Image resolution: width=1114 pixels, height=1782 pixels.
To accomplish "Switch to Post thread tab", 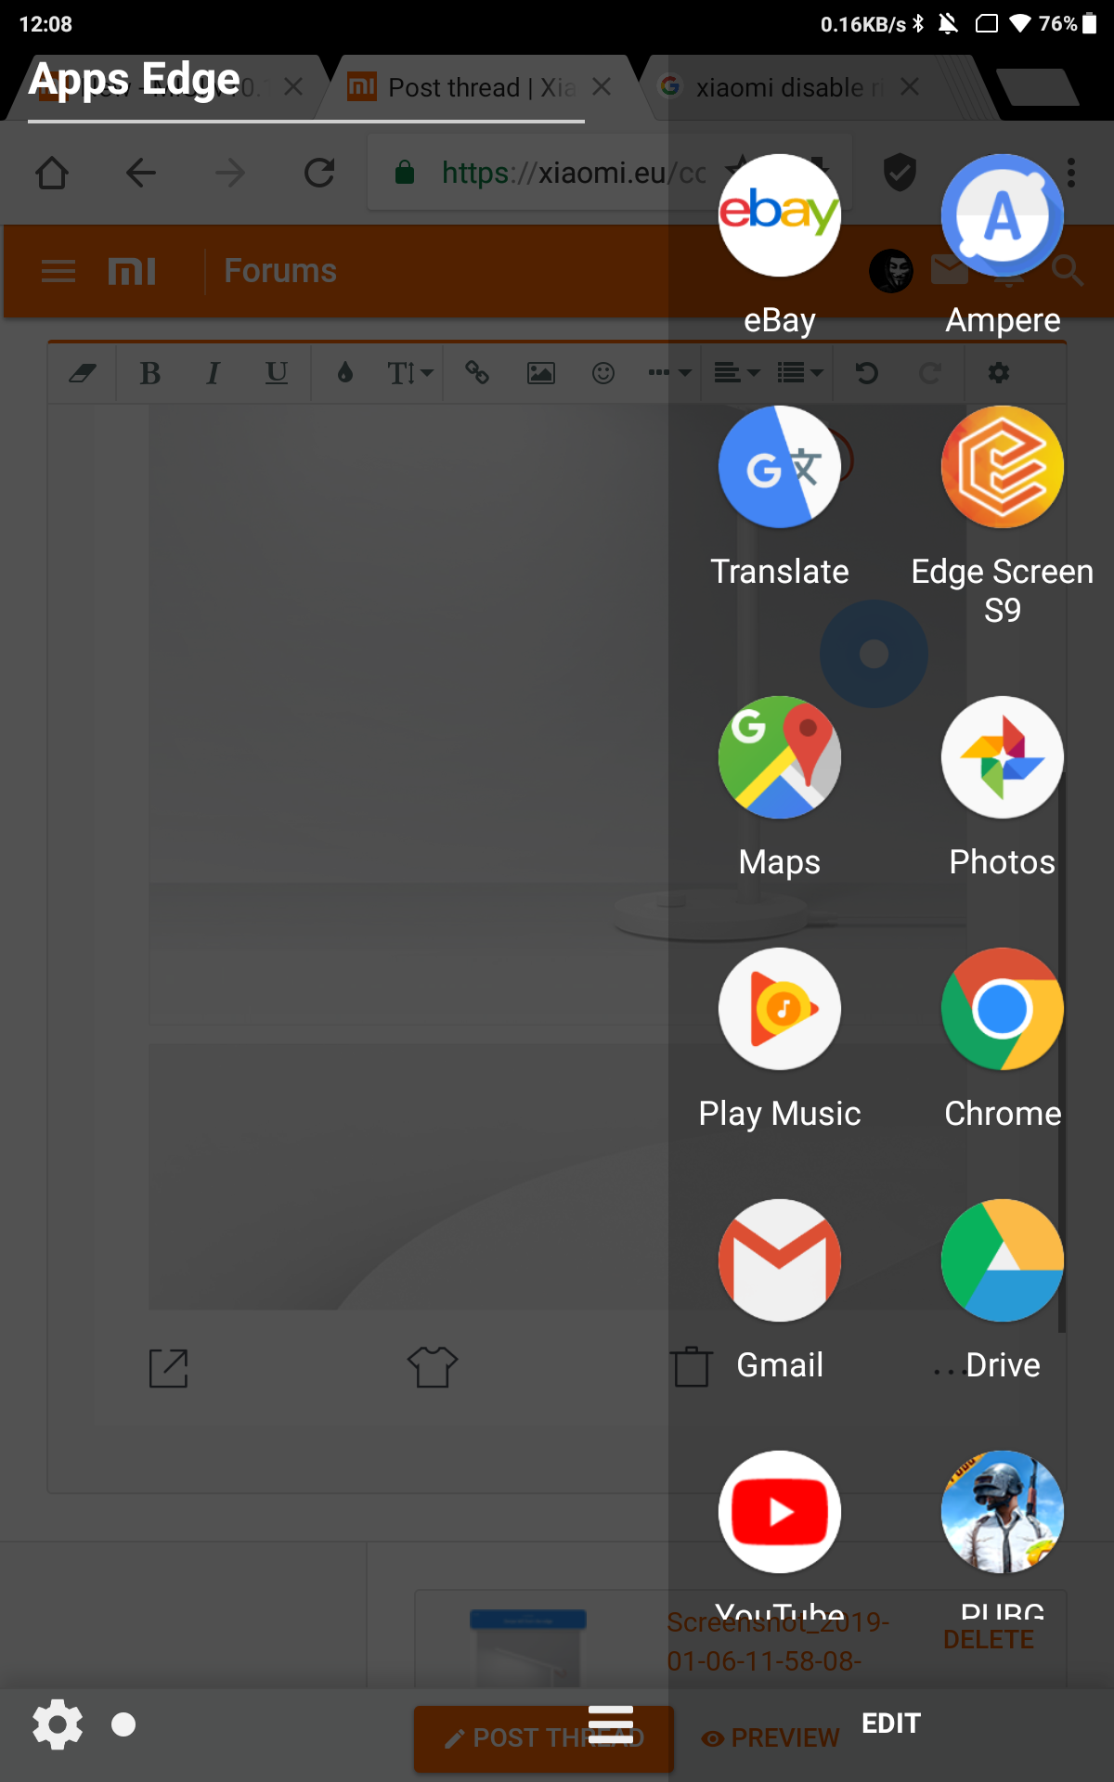I will [482, 87].
